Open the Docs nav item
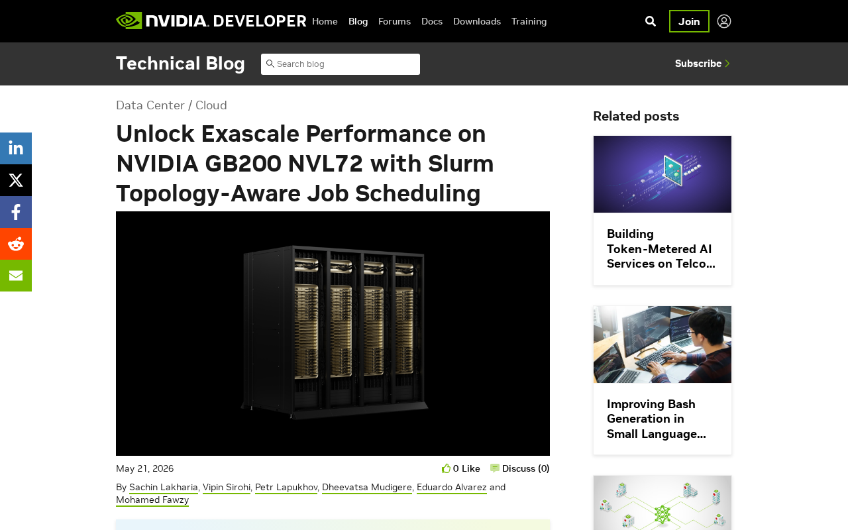The image size is (848, 530). (x=432, y=21)
